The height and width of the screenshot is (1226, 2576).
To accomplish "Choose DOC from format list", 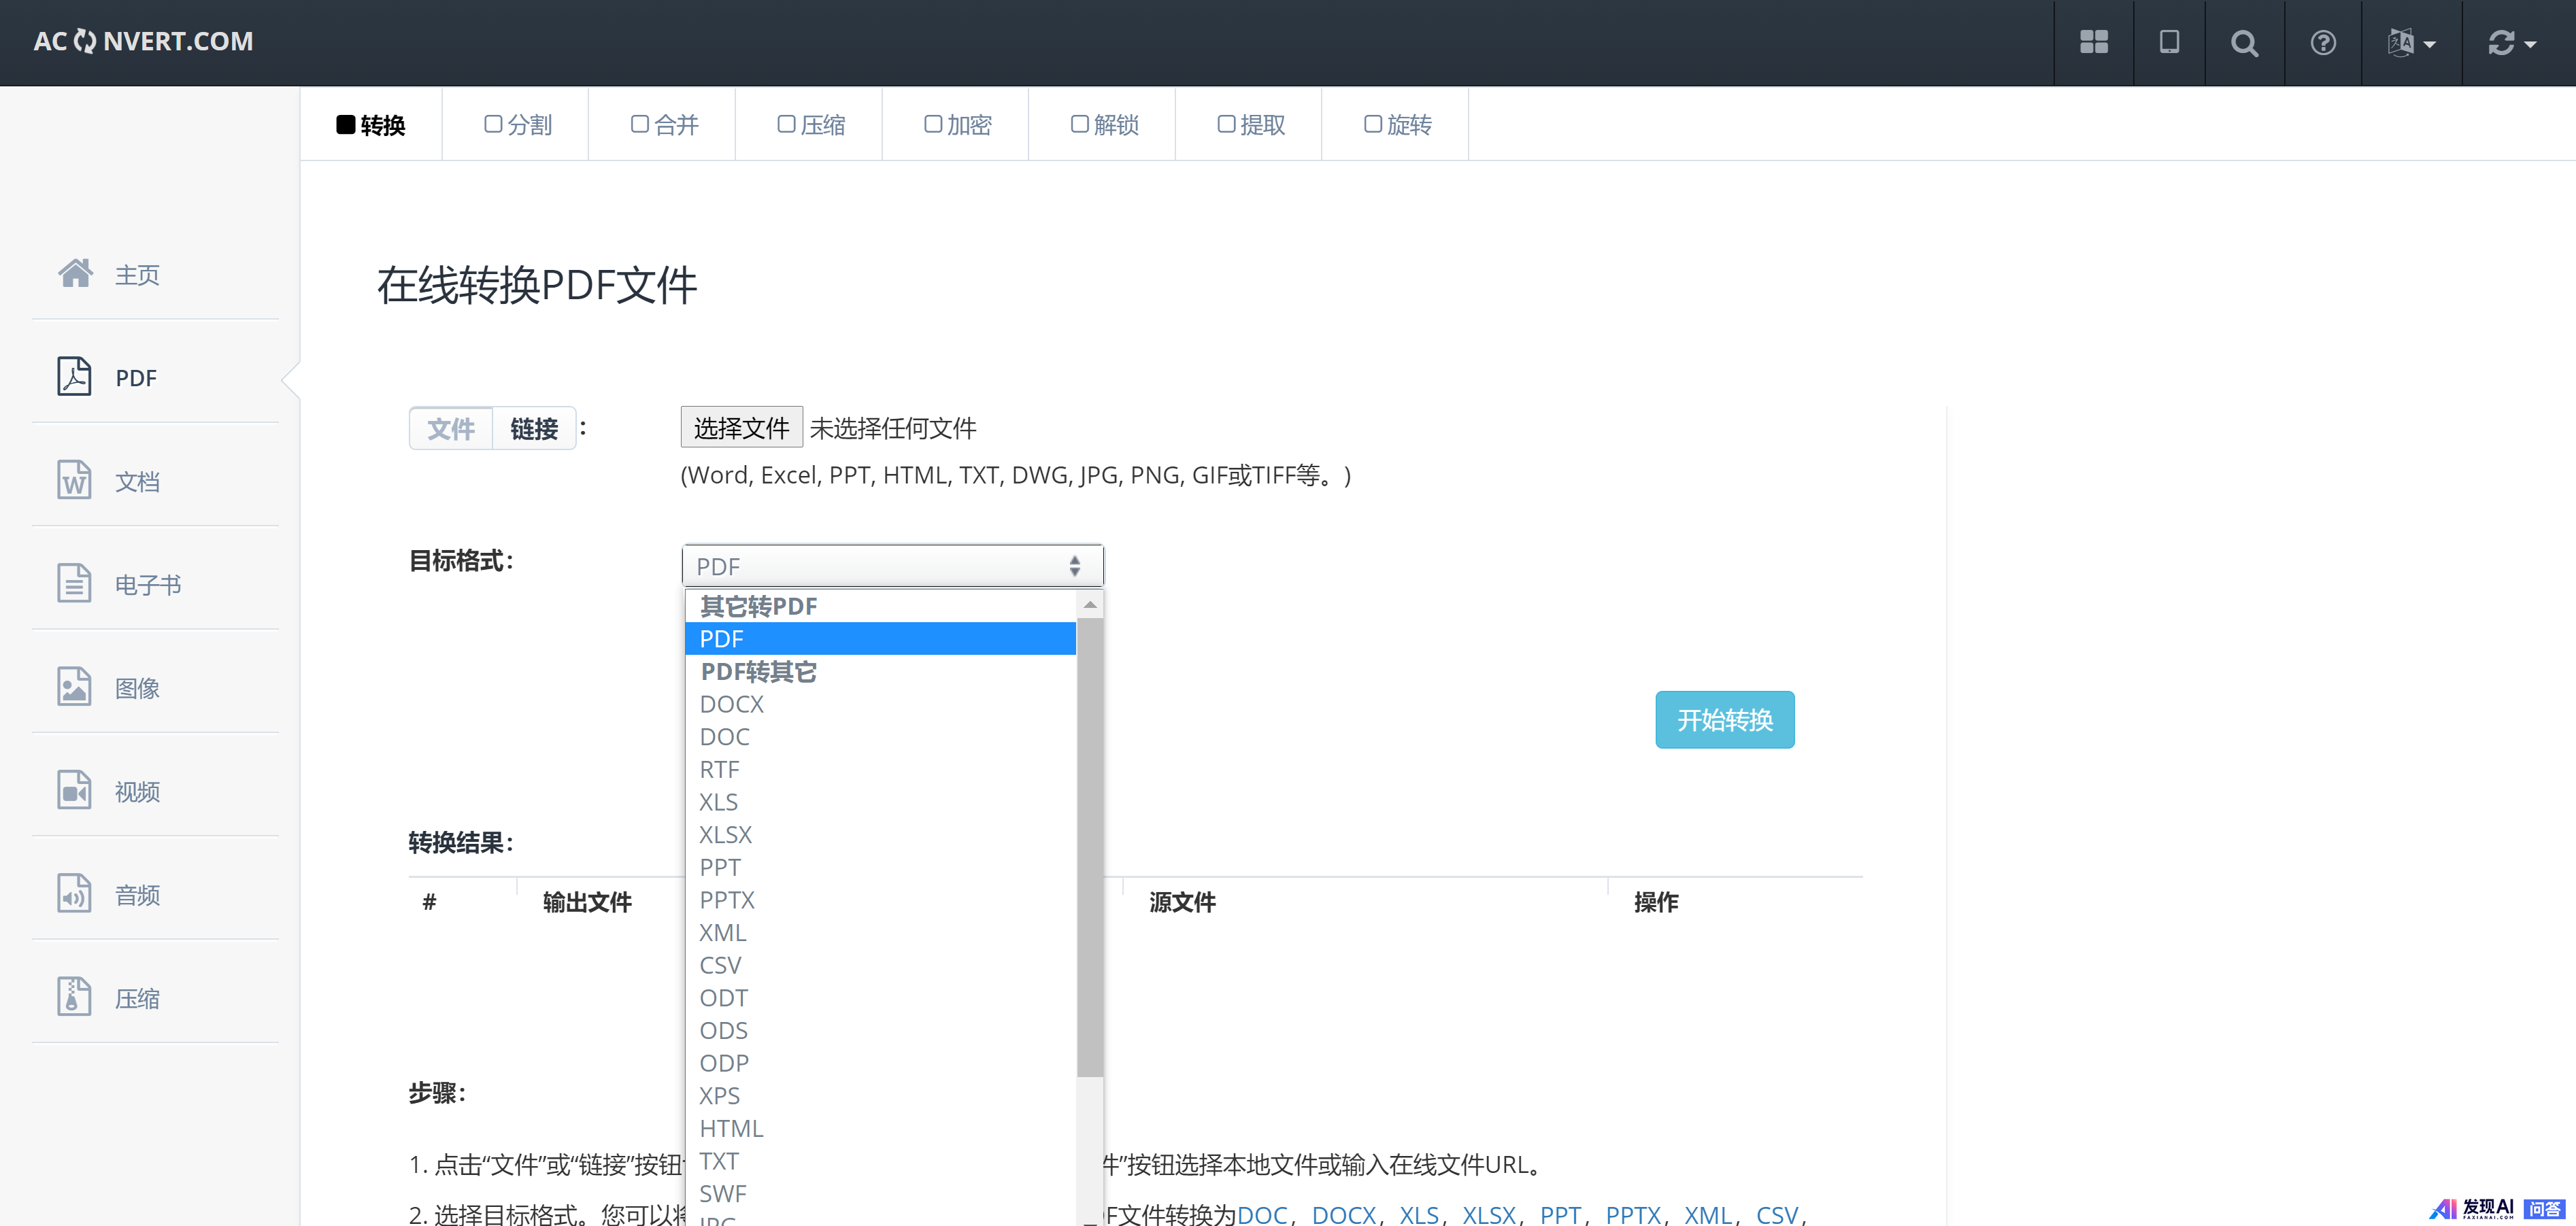I will click(880, 737).
